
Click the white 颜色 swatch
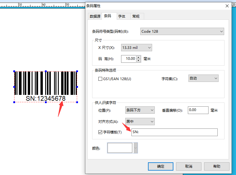tap(120, 148)
